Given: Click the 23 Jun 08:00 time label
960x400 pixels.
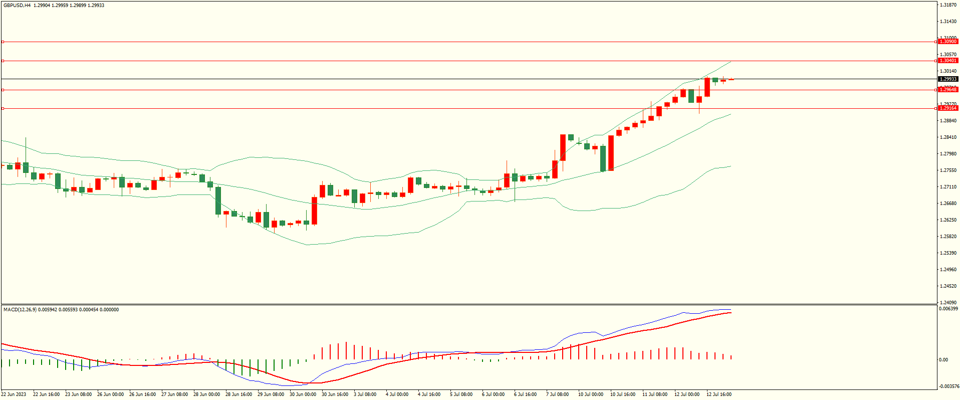Looking at the screenshot, I should click(78, 394).
